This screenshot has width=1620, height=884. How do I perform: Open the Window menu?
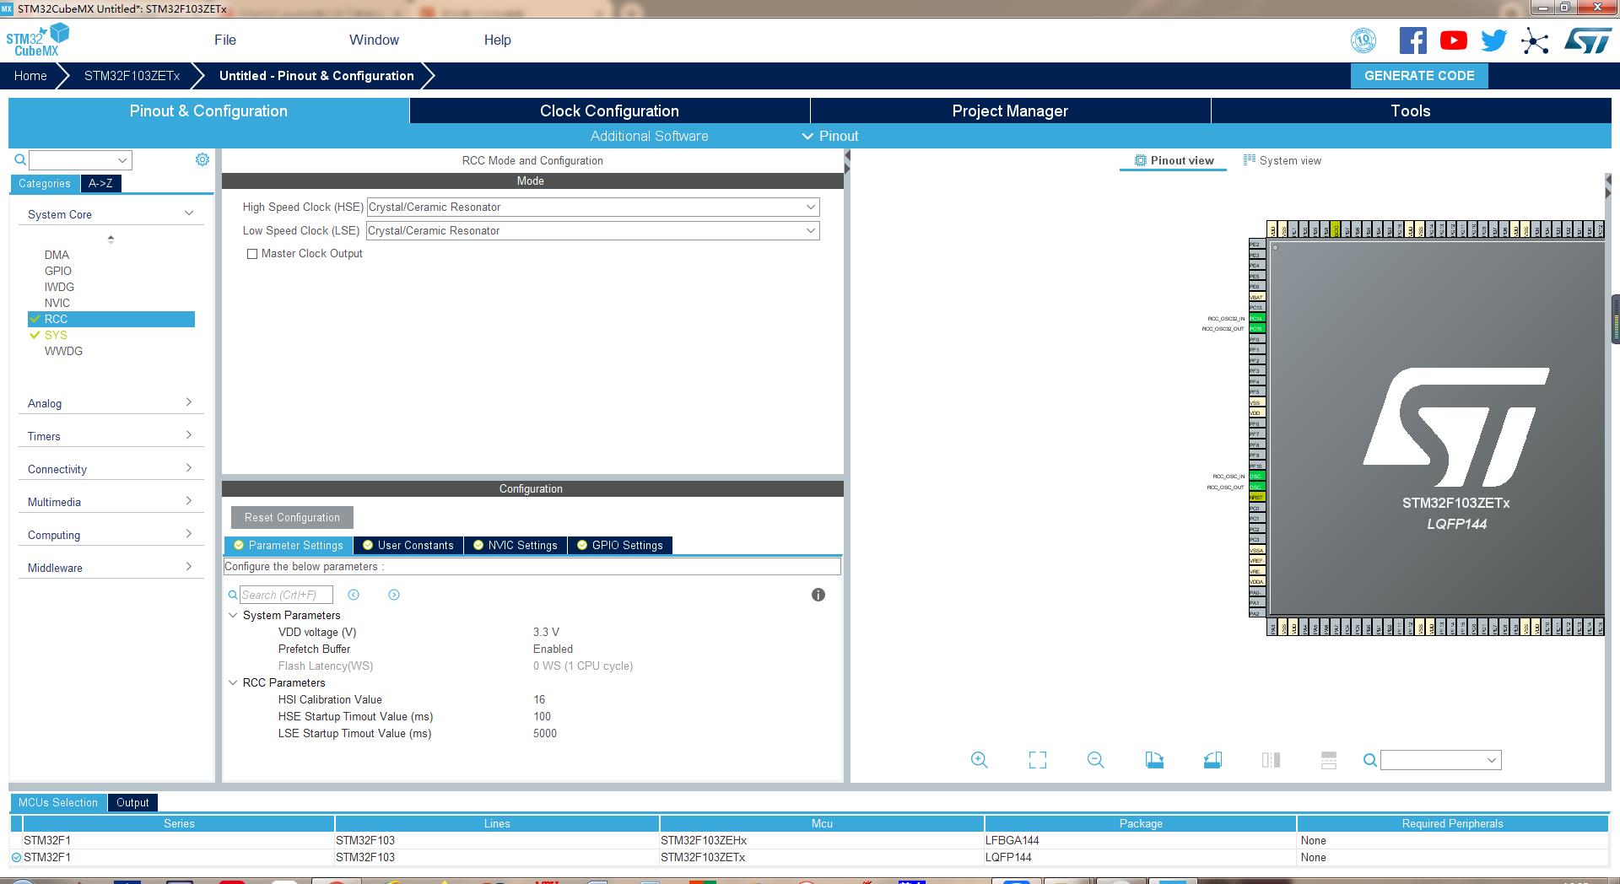tap(374, 40)
